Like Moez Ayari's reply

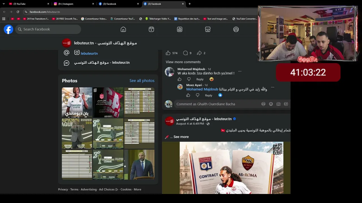point(188,95)
